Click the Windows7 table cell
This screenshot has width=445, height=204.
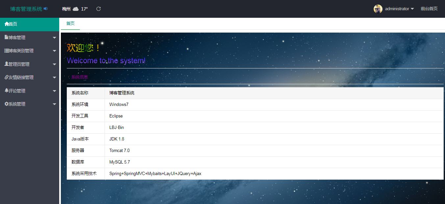click(274, 105)
